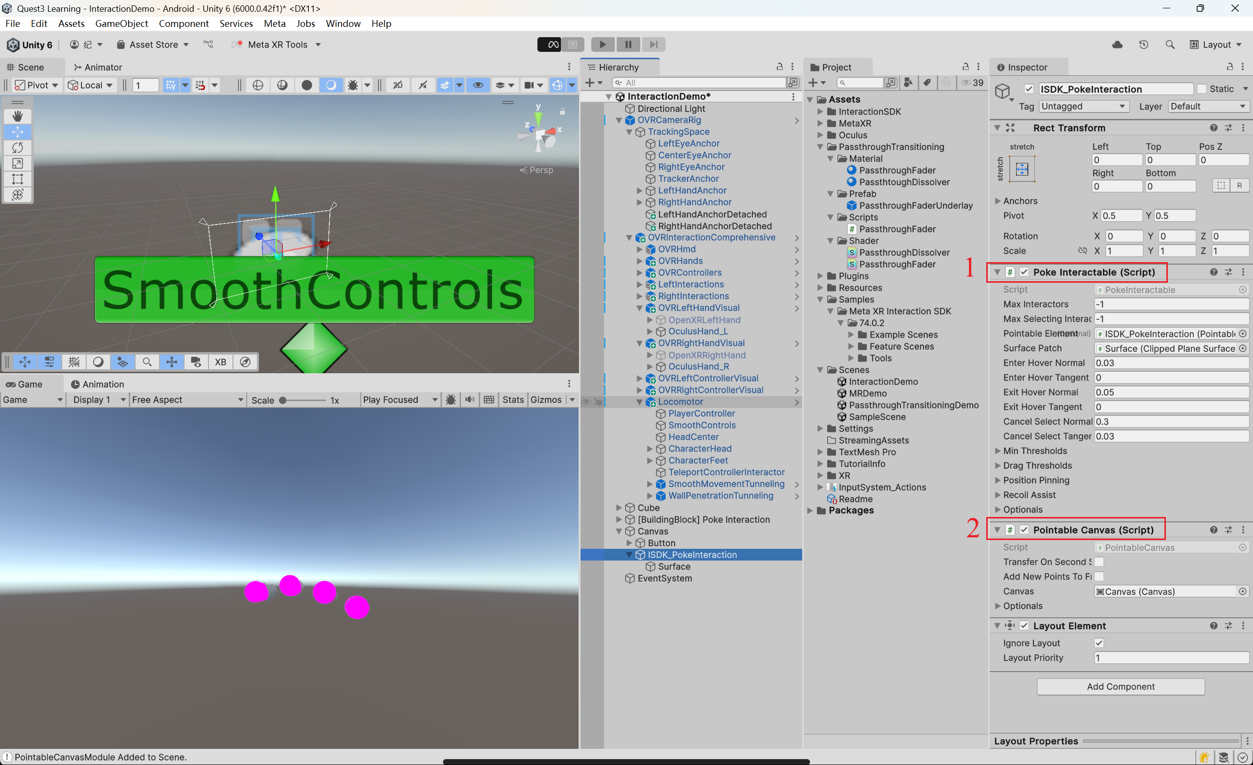This screenshot has width=1253, height=765.
Task: Select the Rect tool in Scene
Action: [x=18, y=179]
